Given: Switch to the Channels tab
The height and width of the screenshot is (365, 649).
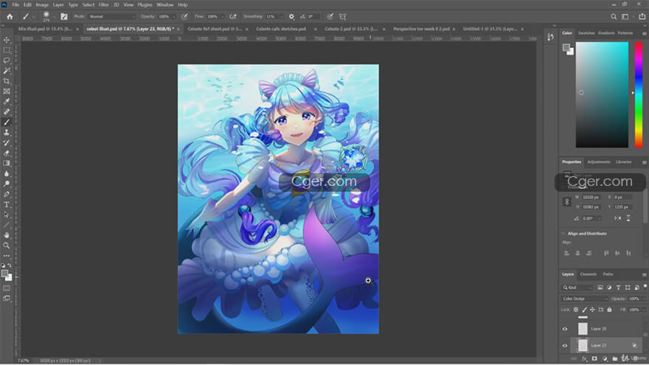Looking at the screenshot, I should 589,274.
